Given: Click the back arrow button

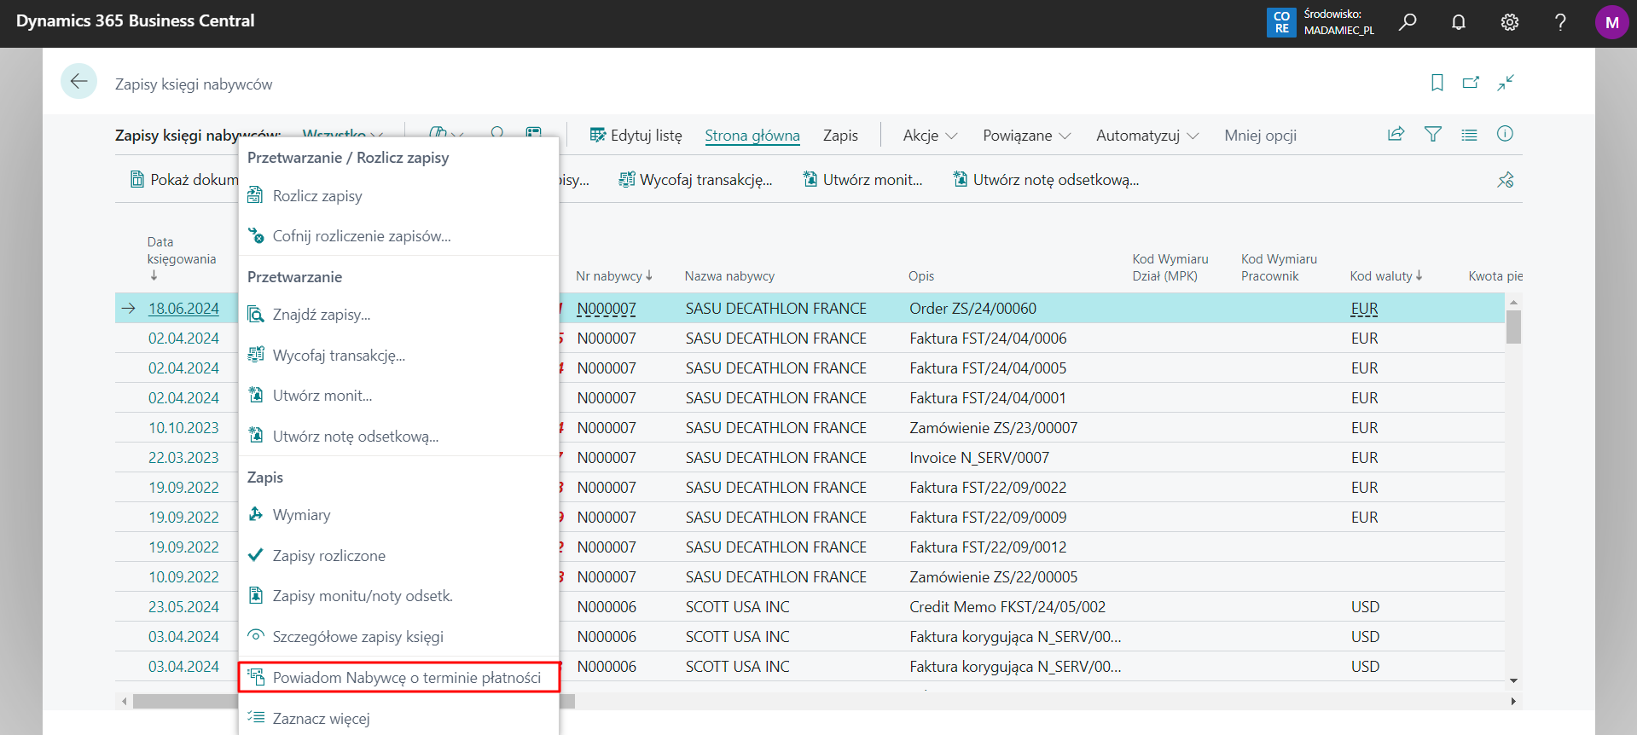Looking at the screenshot, I should [78, 82].
